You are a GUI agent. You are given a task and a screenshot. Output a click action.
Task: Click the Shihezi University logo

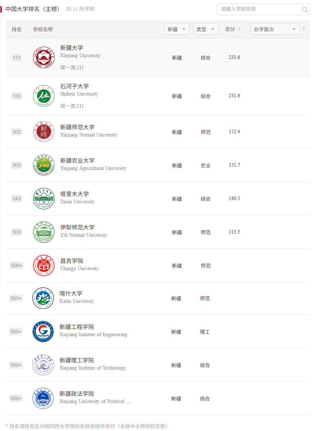(x=43, y=96)
